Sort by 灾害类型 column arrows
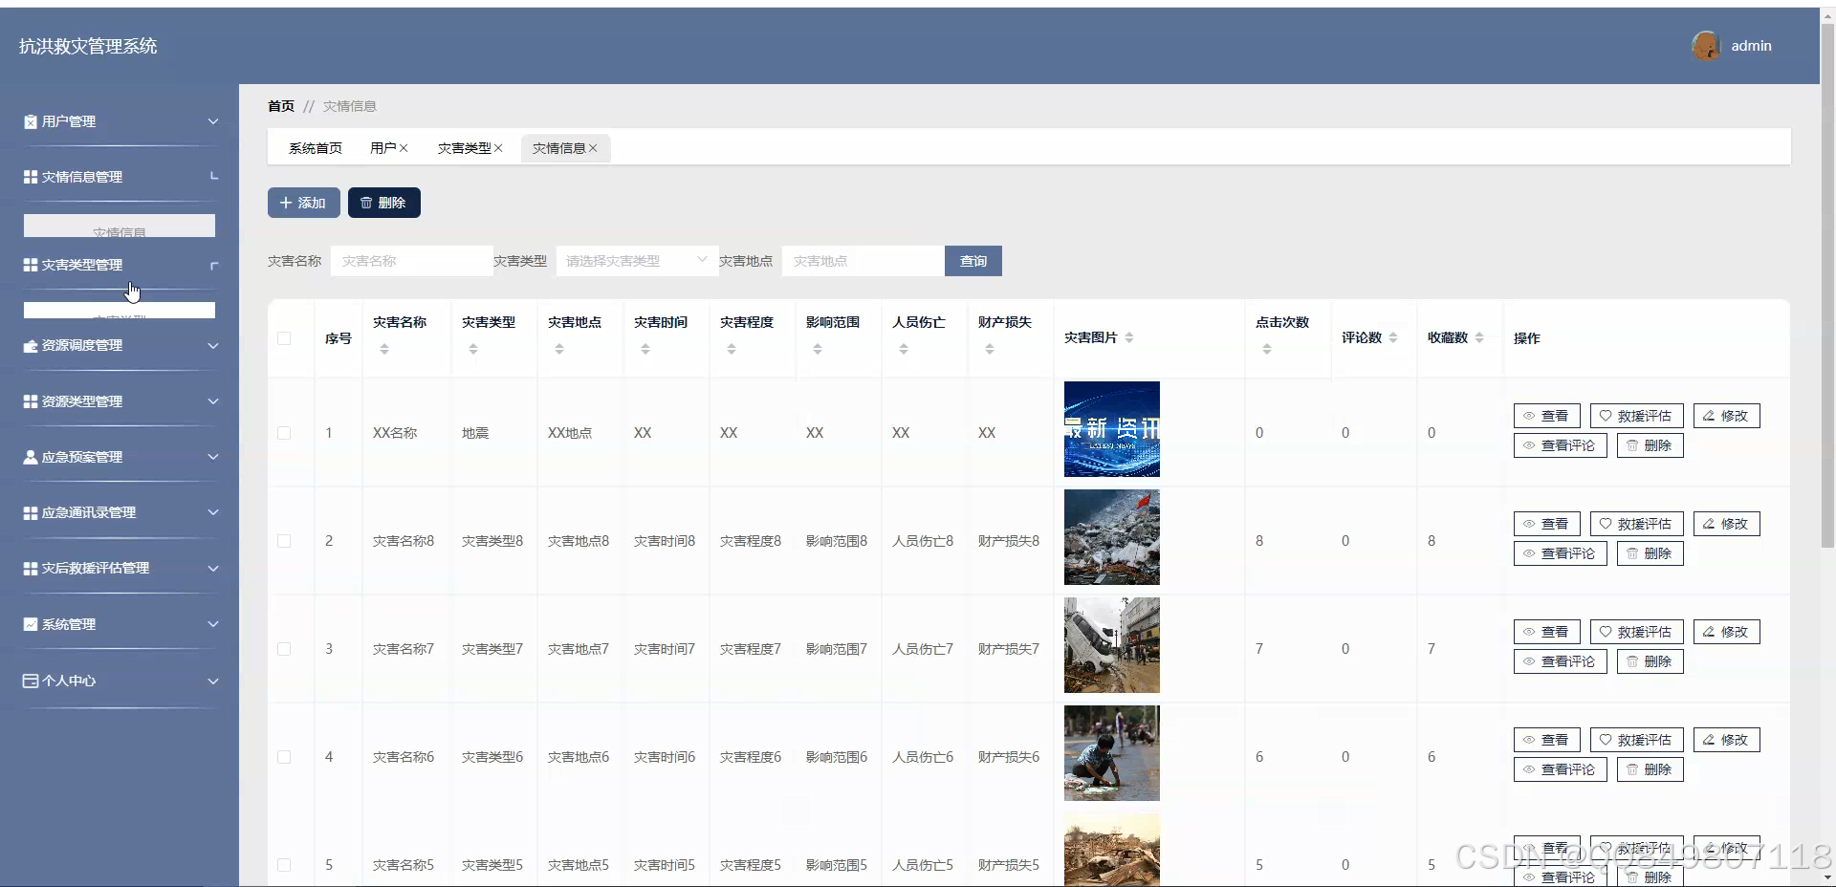 [x=473, y=350]
